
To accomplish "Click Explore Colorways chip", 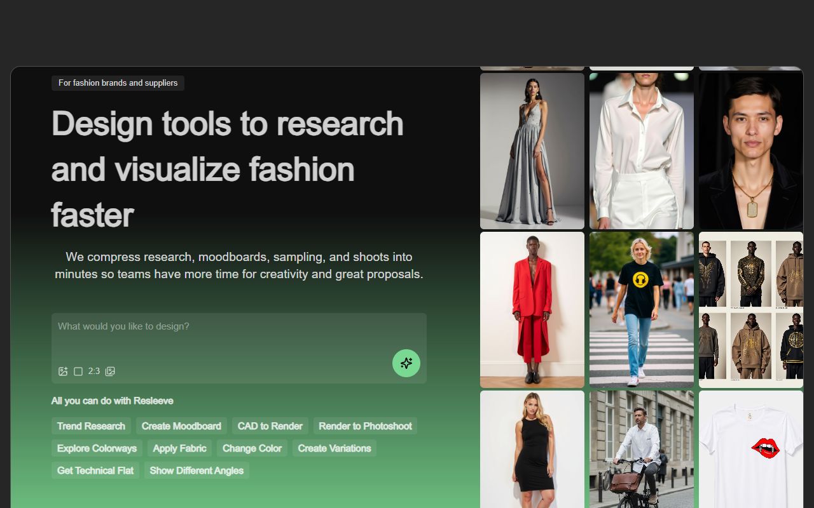I will (97, 448).
